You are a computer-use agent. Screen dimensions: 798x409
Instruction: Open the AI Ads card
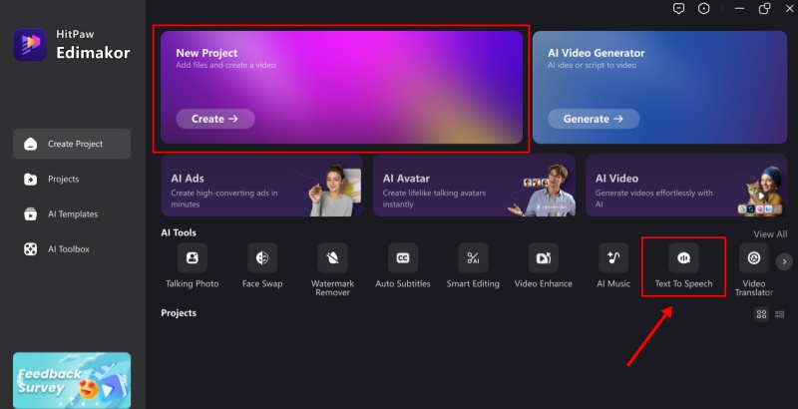[261, 186]
